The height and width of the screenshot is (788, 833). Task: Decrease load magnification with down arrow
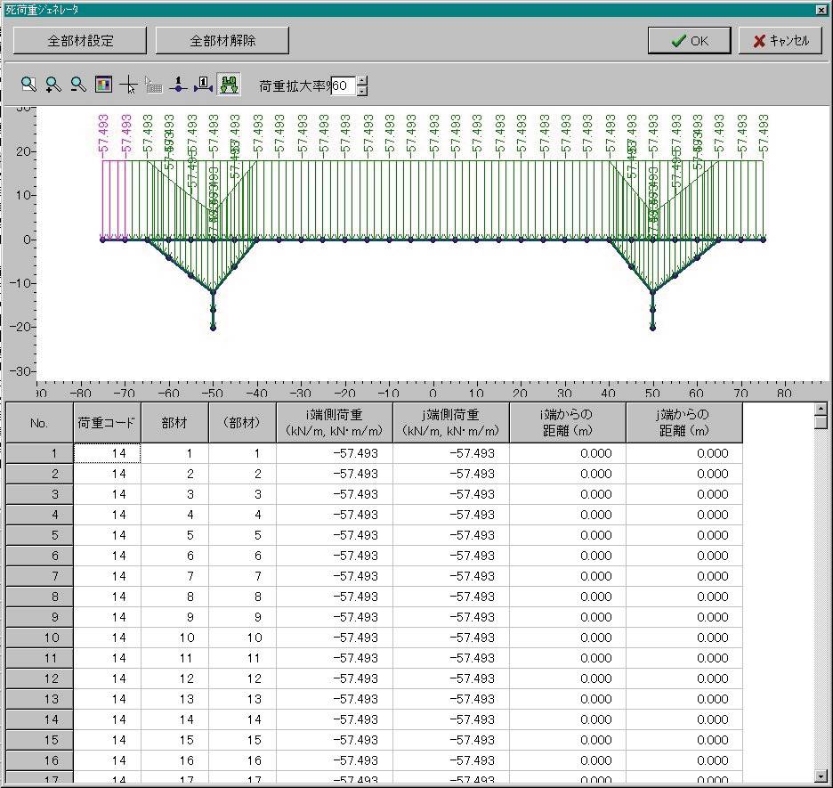[362, 91]
